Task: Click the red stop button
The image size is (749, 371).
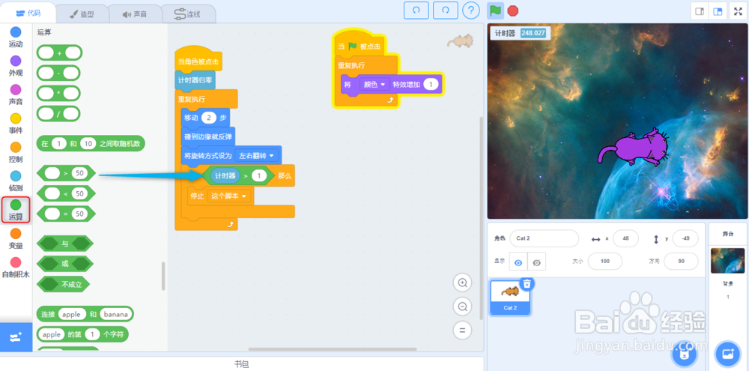Action: 513,10
